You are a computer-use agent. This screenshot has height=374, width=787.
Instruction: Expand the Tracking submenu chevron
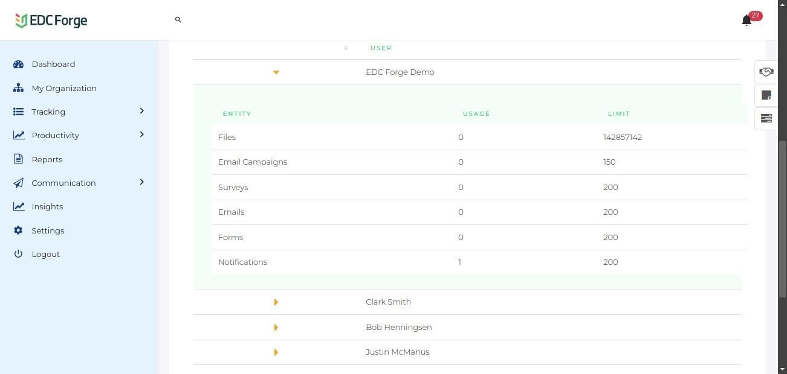(x=142, y=111)
